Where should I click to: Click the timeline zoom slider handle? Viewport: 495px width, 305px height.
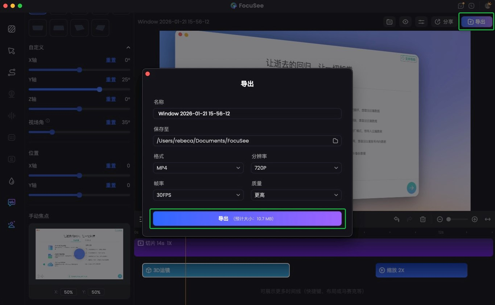(449, 219)
